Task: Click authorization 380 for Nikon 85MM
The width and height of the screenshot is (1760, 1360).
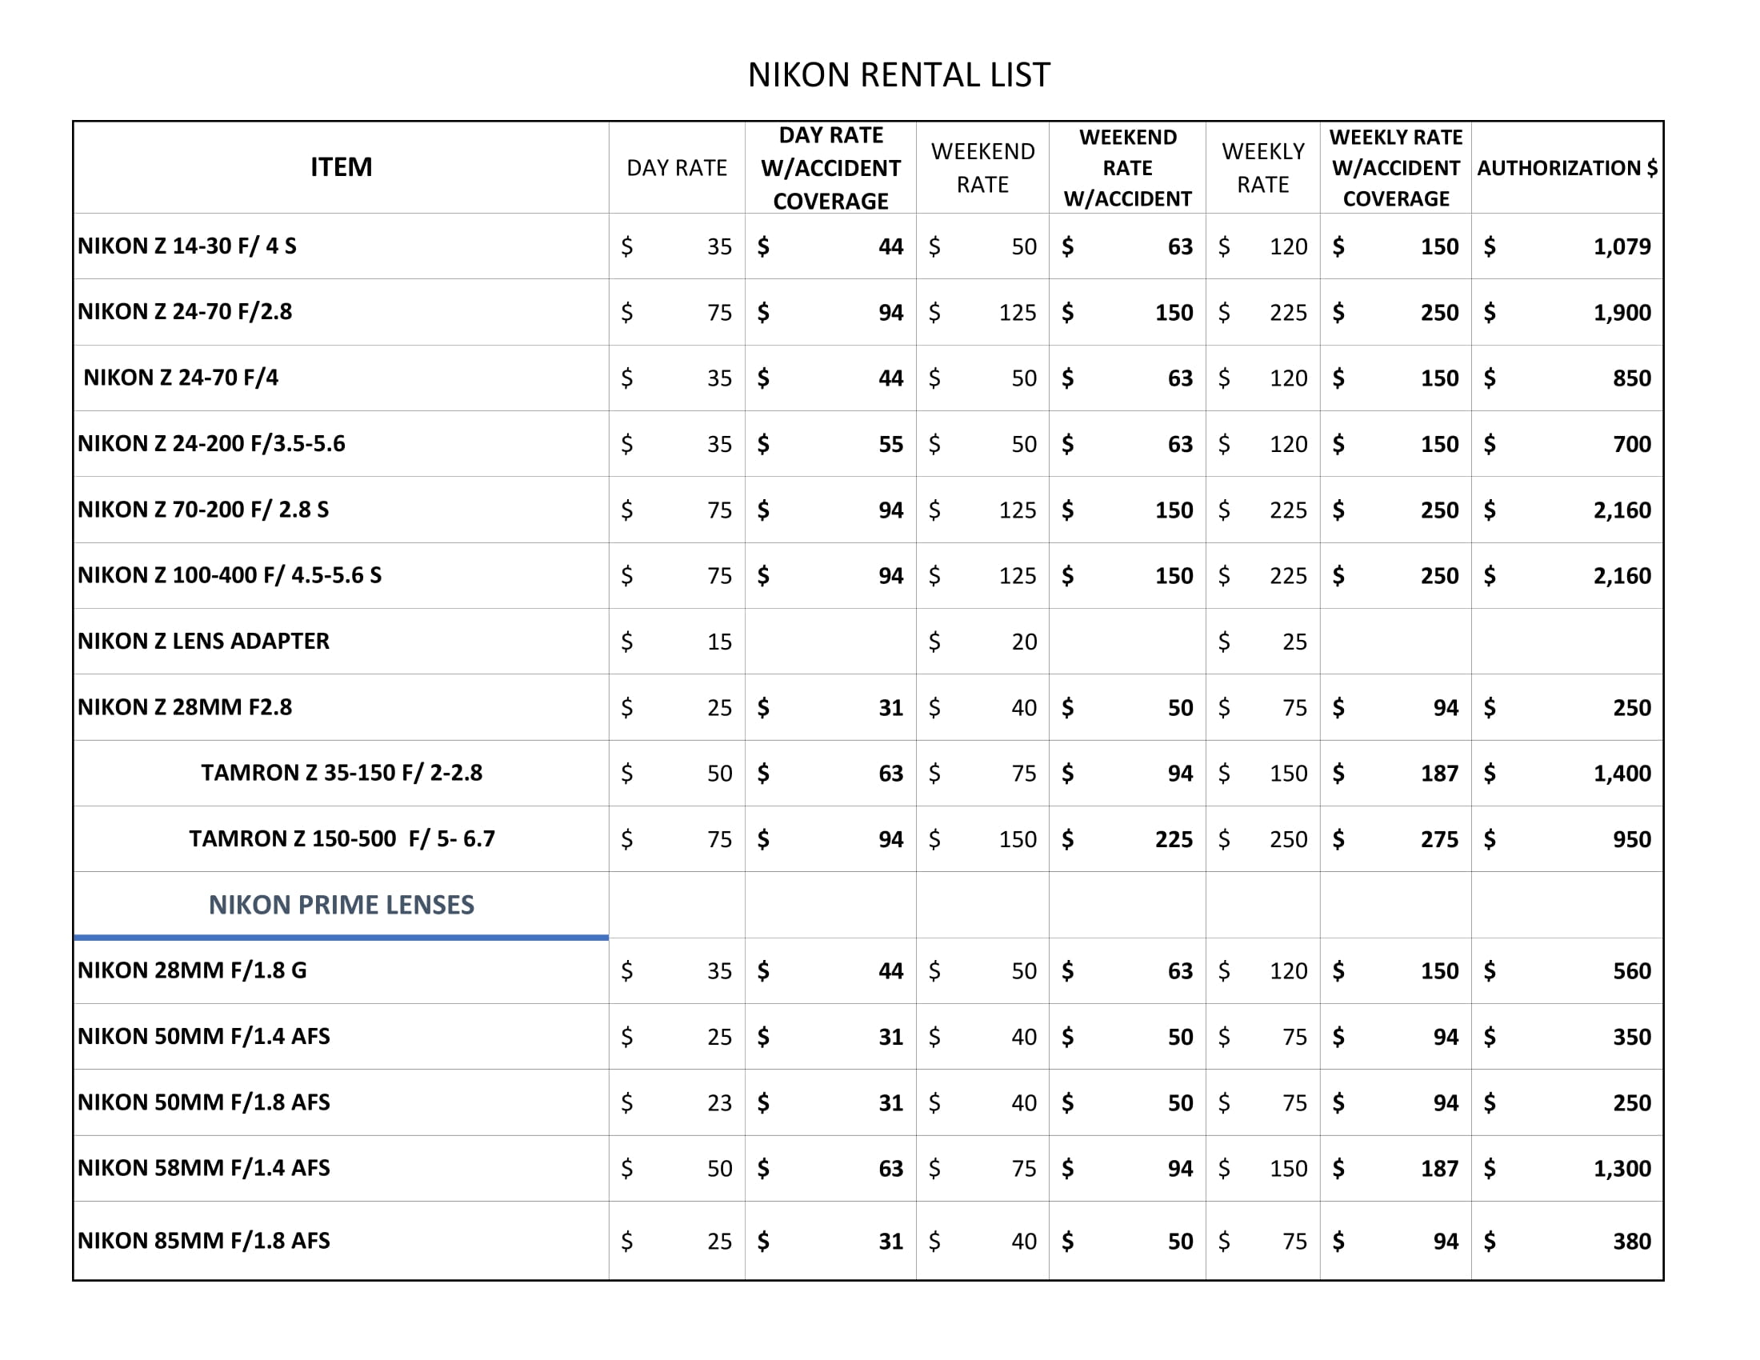Action: tap(1632, 1242)
